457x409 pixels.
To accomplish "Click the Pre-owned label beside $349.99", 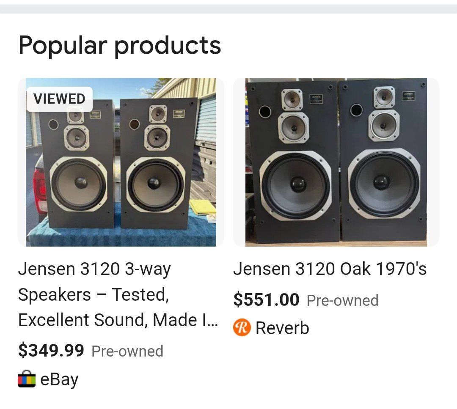I will [x=127, y=351].
